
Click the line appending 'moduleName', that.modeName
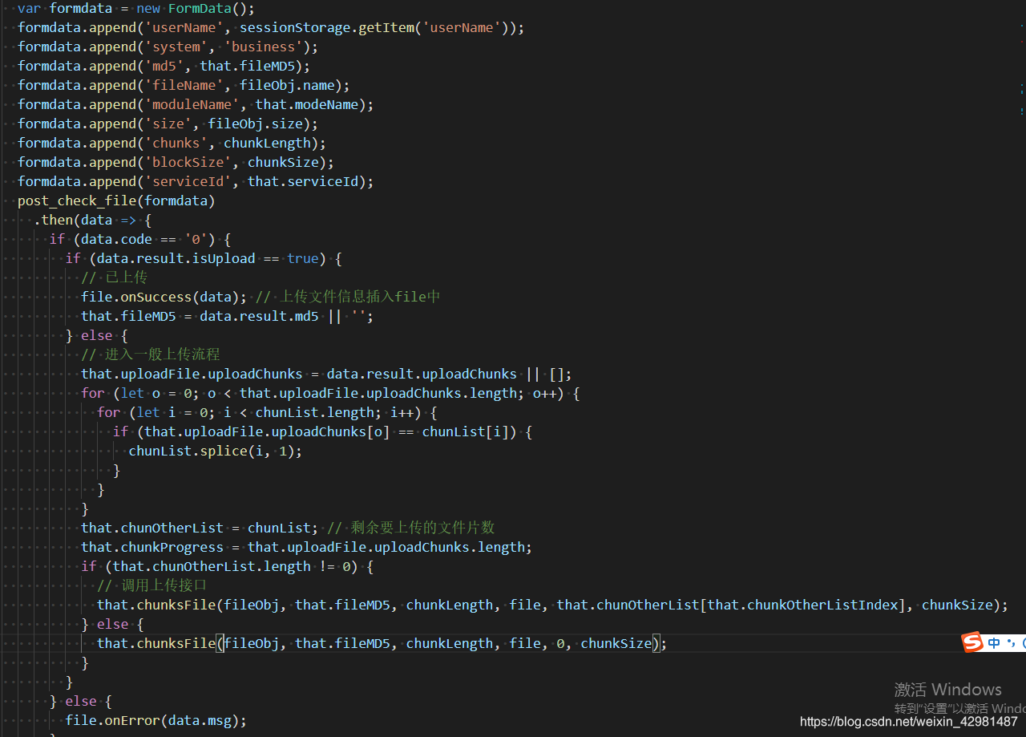coord(196,105)
